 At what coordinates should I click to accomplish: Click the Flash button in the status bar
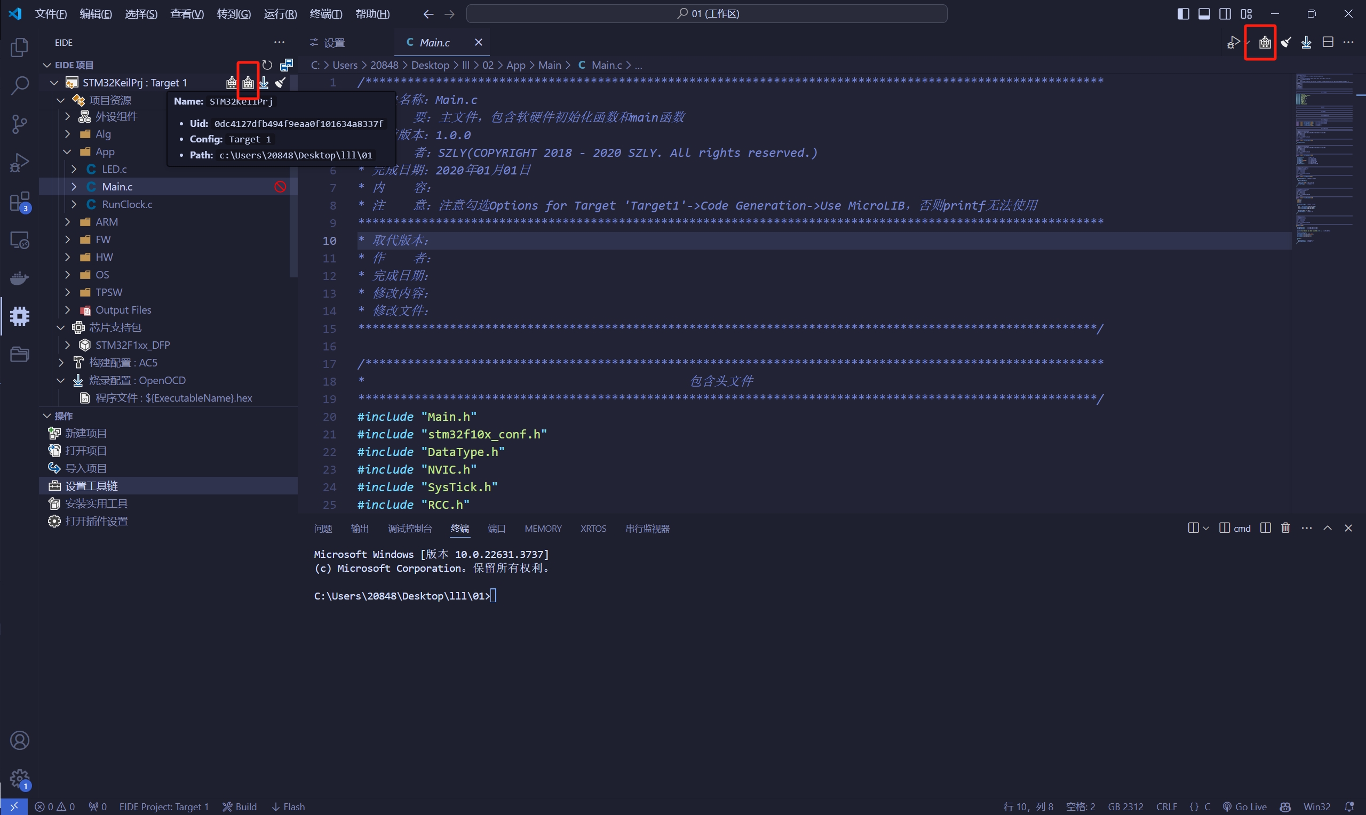click(288, 807)
